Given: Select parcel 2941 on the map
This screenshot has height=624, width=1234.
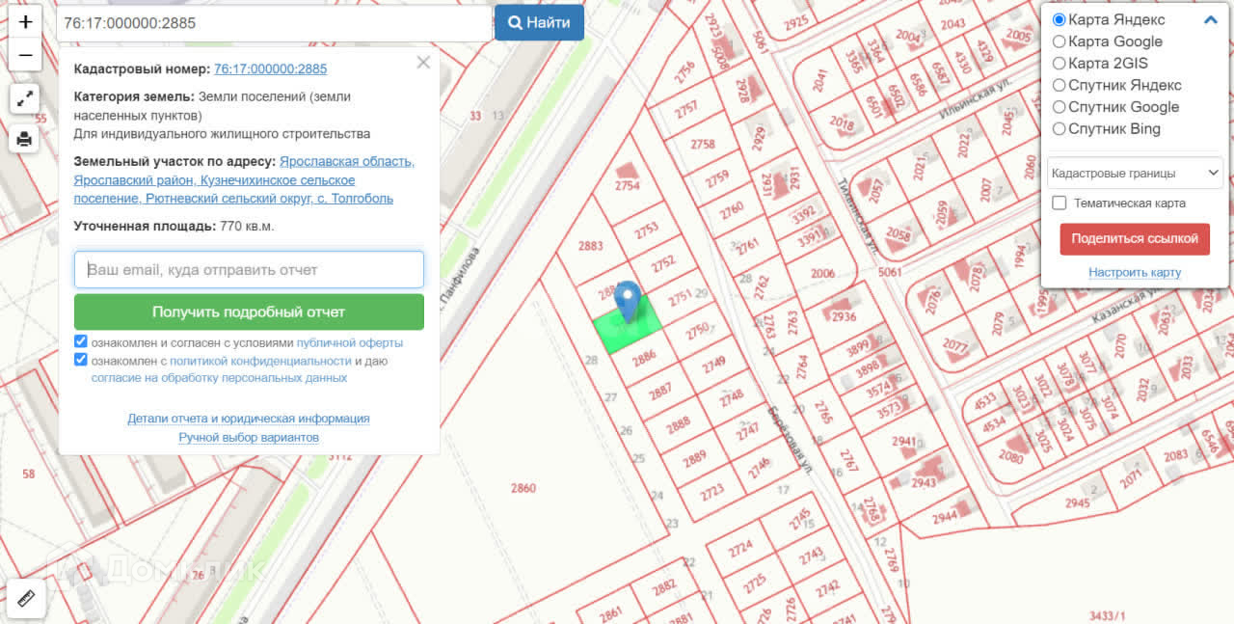Looking at the screenshot, I should coord(903,442).
